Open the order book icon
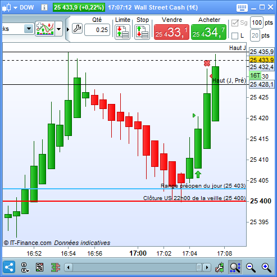Screen dimensions: 277x277 click(x=56, y=267)
